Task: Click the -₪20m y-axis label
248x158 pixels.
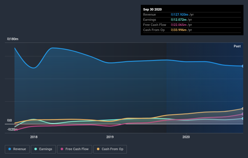Action: (x=12, y=129)
